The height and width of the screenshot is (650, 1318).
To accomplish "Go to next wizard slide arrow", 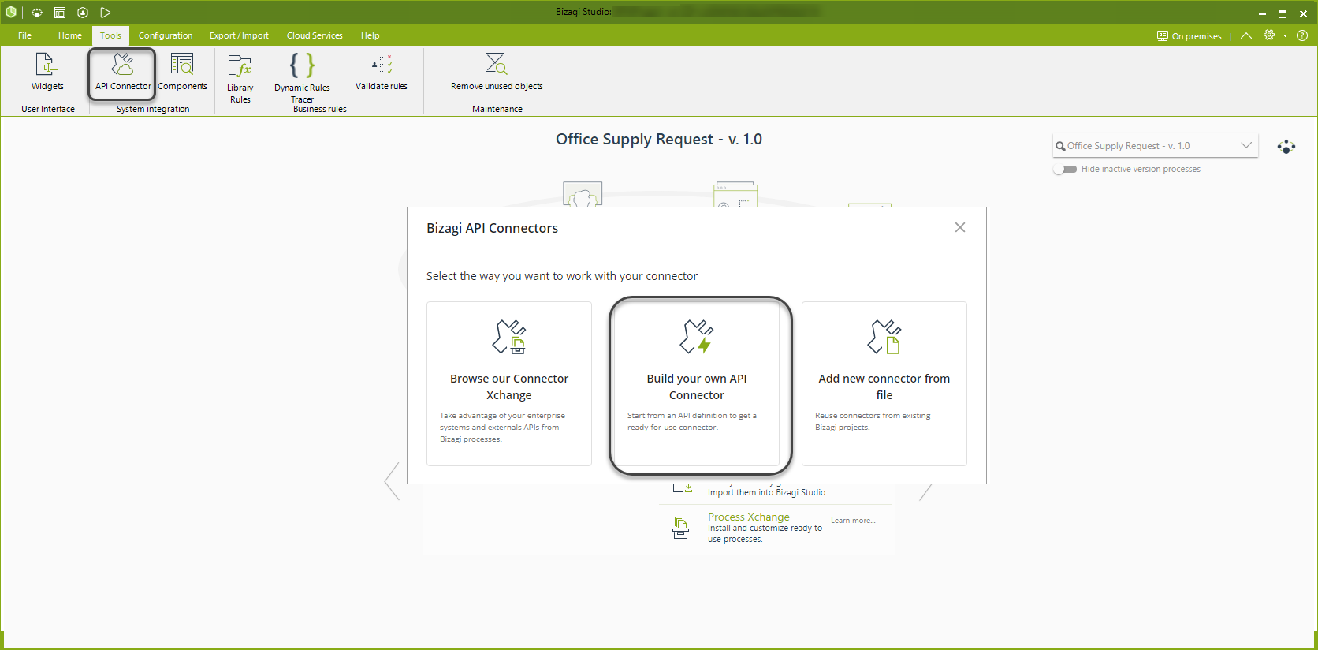I will tap(925, 491).
